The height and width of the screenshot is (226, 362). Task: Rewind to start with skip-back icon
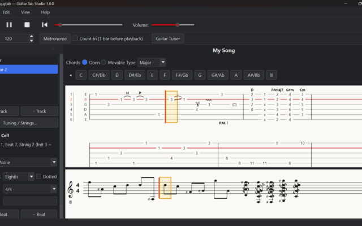click(x=45, y=25)
